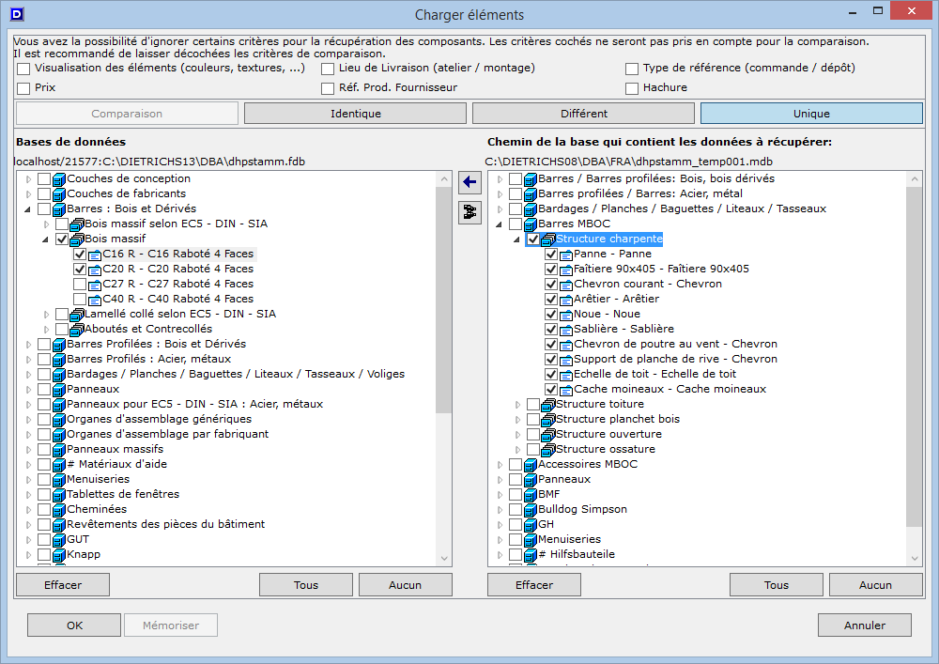Click the Panne - Panne item icon

tap(566, 255)
